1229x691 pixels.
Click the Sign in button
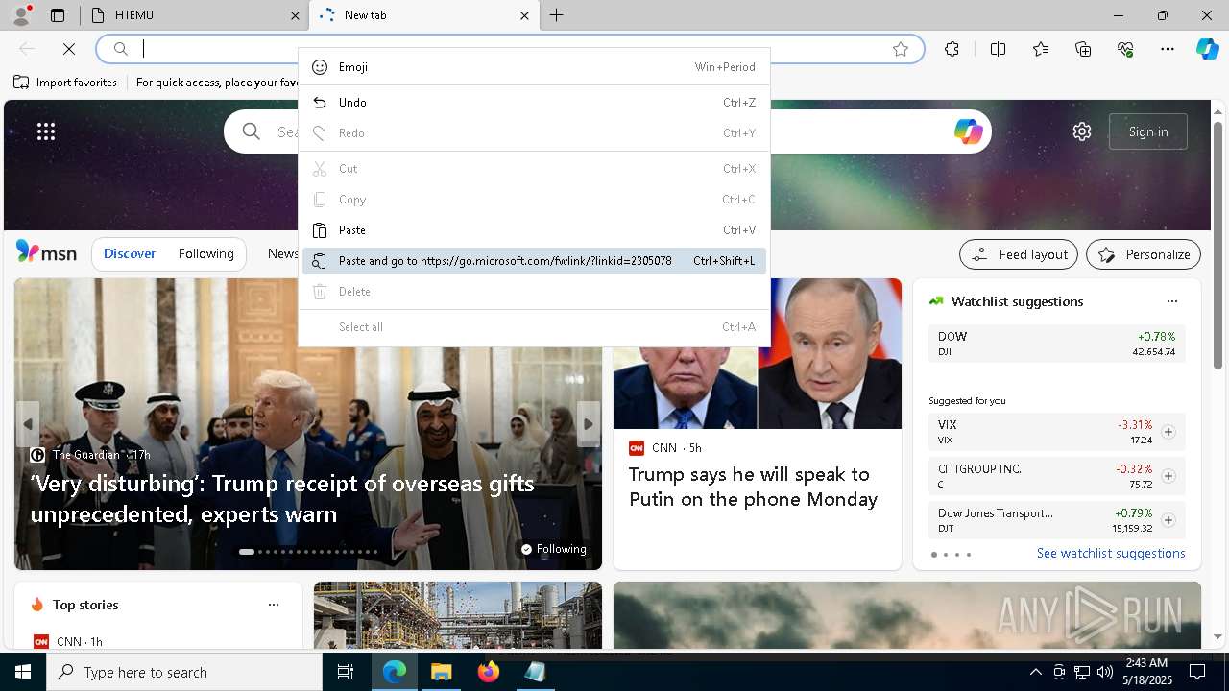[x=1148, y=131]
